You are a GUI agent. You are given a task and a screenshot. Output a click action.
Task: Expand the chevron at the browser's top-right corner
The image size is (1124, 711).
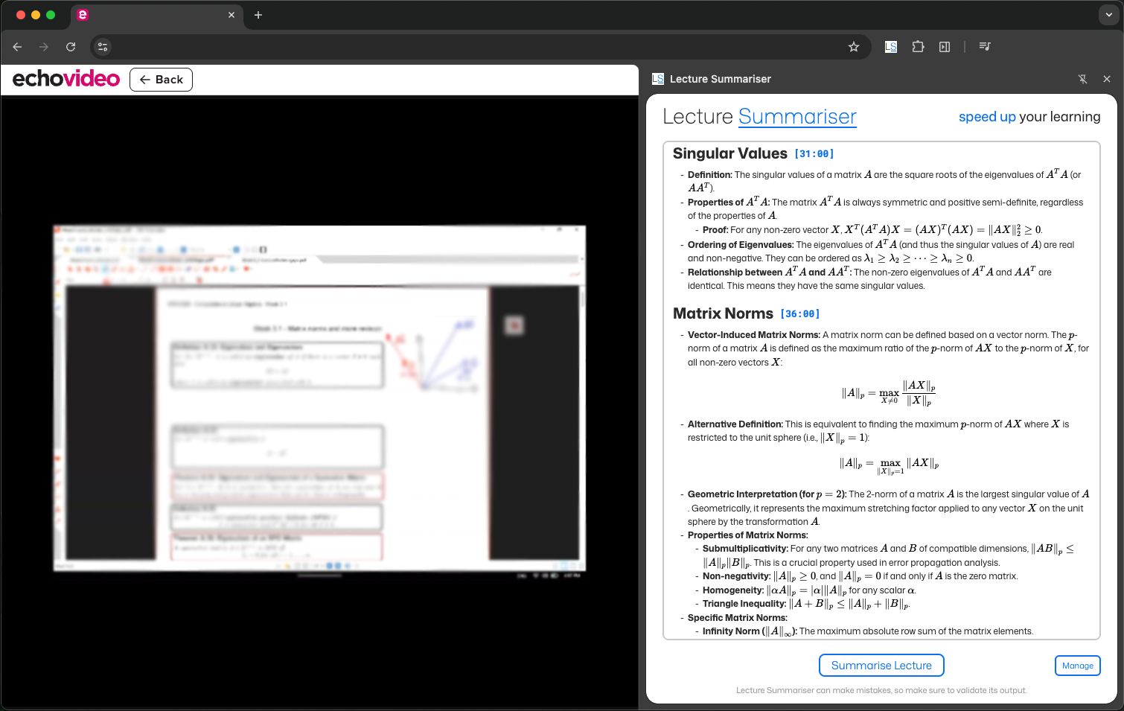point(1108,15)
